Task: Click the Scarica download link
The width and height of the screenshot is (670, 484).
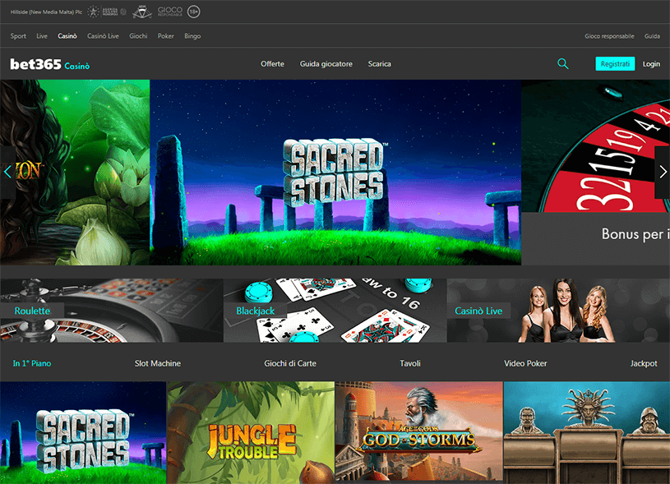Action: coord(380,63)
